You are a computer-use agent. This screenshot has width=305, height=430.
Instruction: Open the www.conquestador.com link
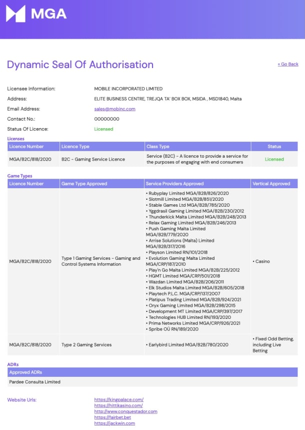coord(125,411)
